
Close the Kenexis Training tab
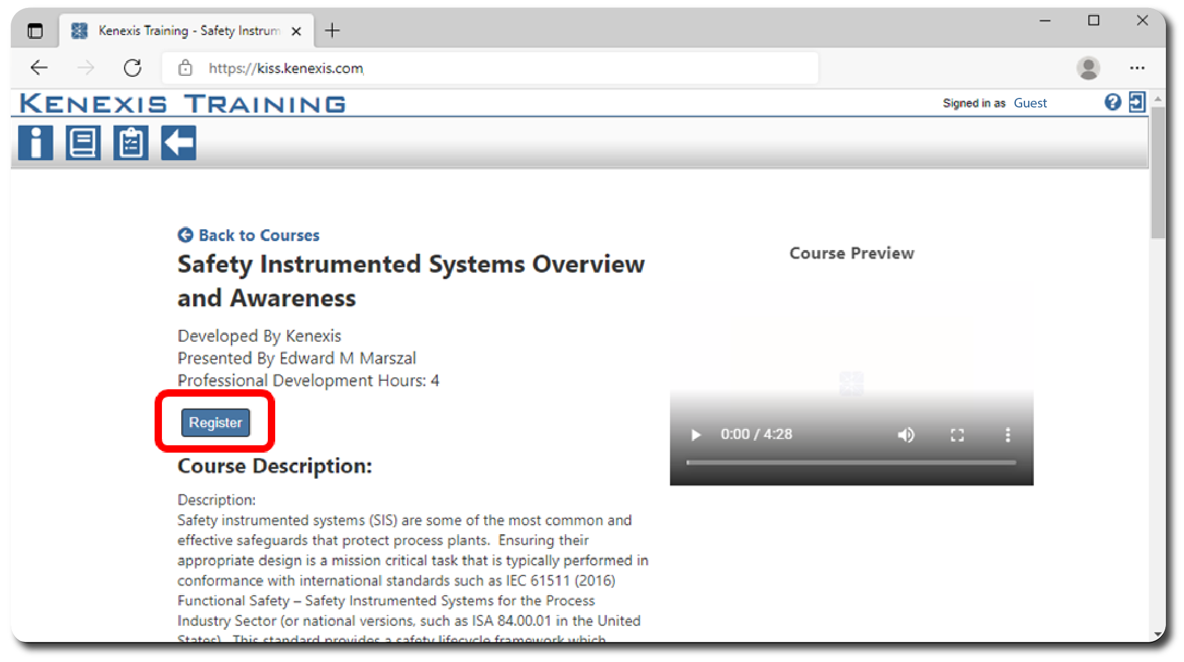point(296,31)
